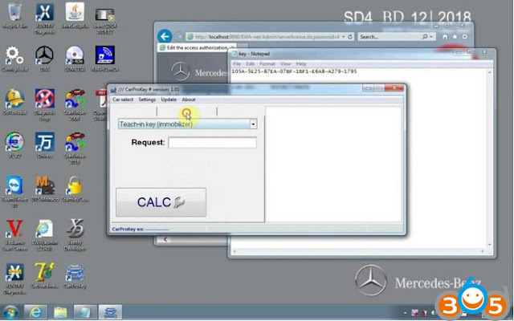Open the EWA Admin desktop shortcut
The width and height of the screenshot is (514, 321).
(x=45, y=235)
